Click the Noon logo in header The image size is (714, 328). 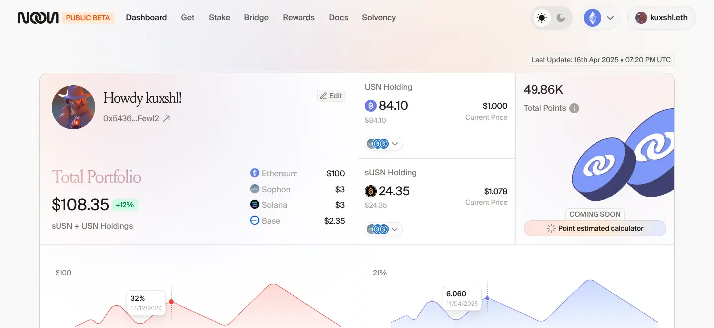[x=38, y=18]
